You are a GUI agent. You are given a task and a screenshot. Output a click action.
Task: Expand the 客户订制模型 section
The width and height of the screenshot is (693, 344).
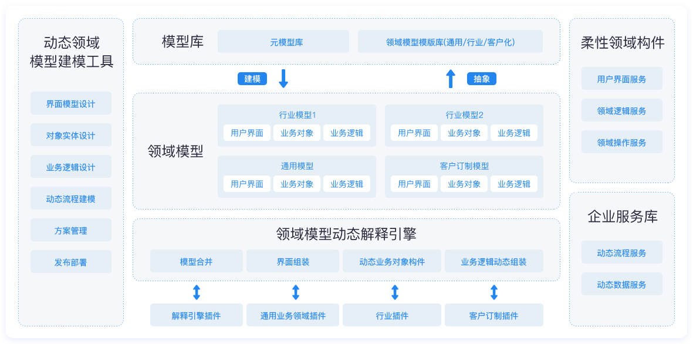464,166
